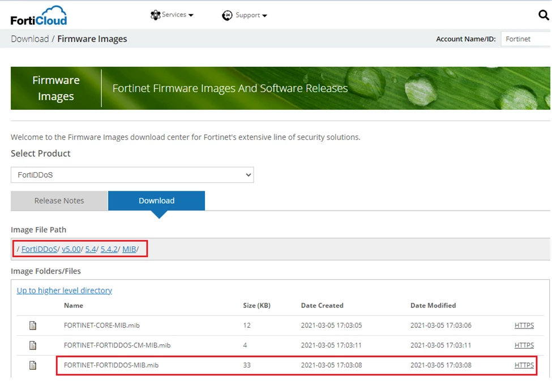The image size is (552, 389).
Task: Click the FortiCloud logo
Action: click(38, 16)
